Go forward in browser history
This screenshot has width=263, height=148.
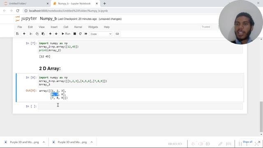pos(11,11)
